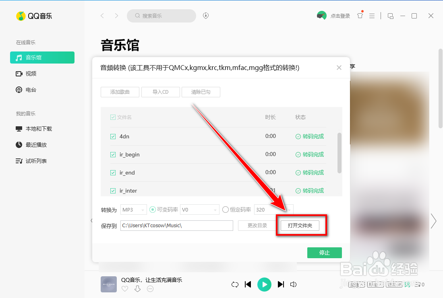The width and height of the screenshot is (443, 298).
Task: Click the 搜索音乐 search field
Action: pyautogui.click(x=161, y=16)
